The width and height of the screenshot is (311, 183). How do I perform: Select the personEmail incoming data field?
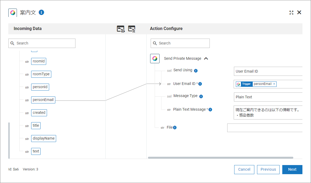43,100
